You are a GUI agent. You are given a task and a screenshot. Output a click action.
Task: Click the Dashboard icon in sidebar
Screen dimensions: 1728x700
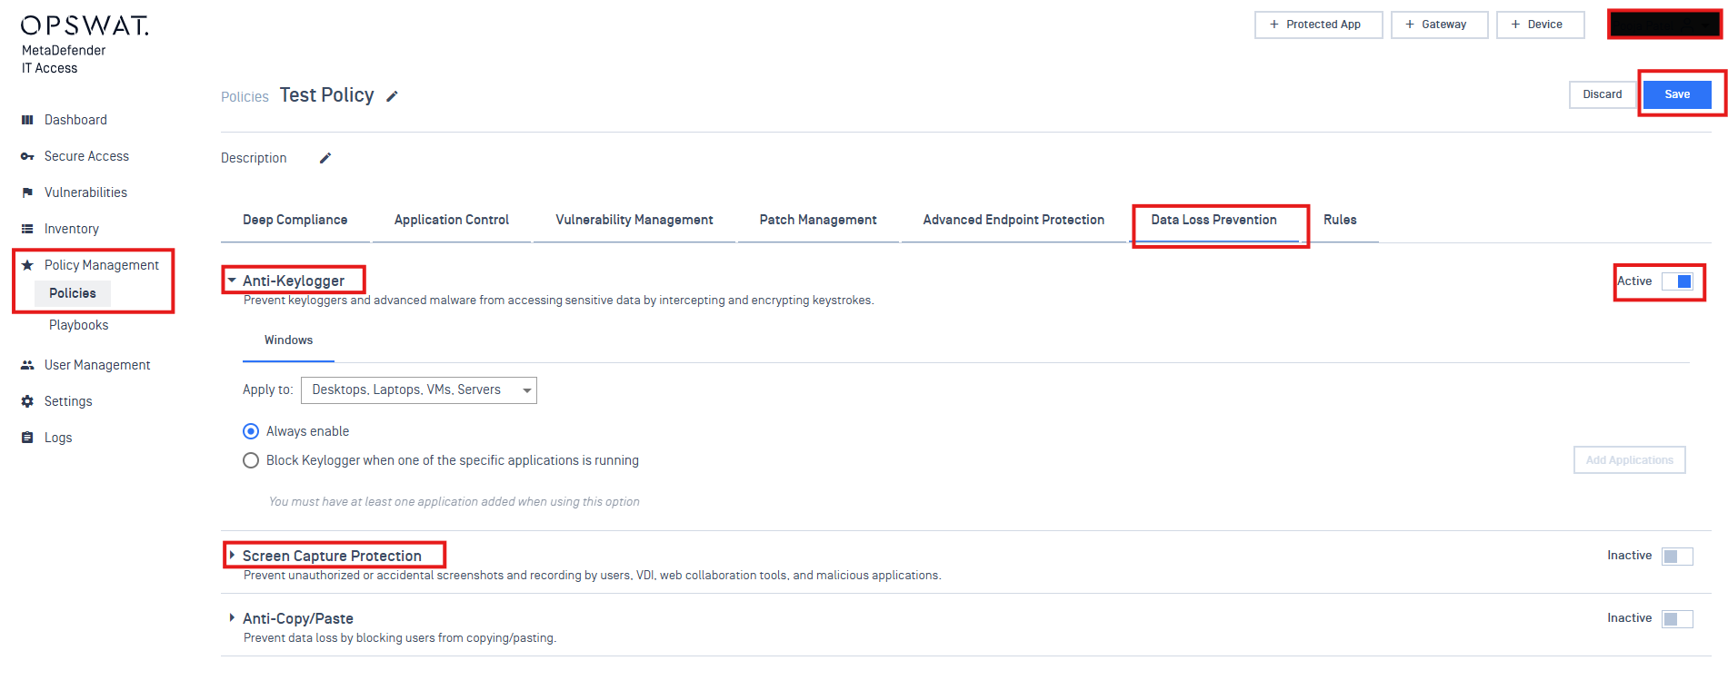(x=27, y=120)
